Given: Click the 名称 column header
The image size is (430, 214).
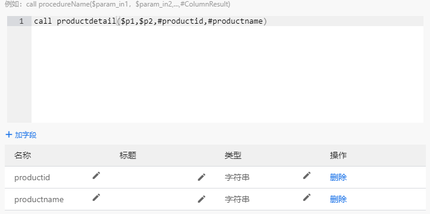Looking at the screenshot, I should point(23,155).
